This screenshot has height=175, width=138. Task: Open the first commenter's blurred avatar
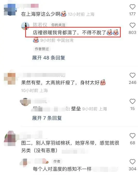(x=10, y=9)
